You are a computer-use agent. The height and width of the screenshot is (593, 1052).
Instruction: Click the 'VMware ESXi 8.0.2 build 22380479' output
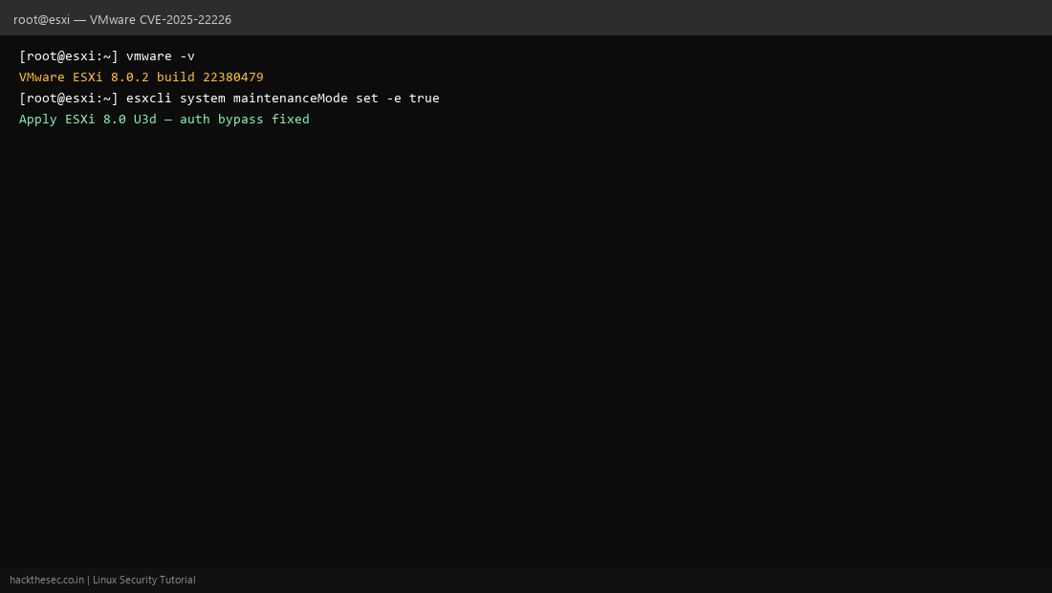[141, 77]
